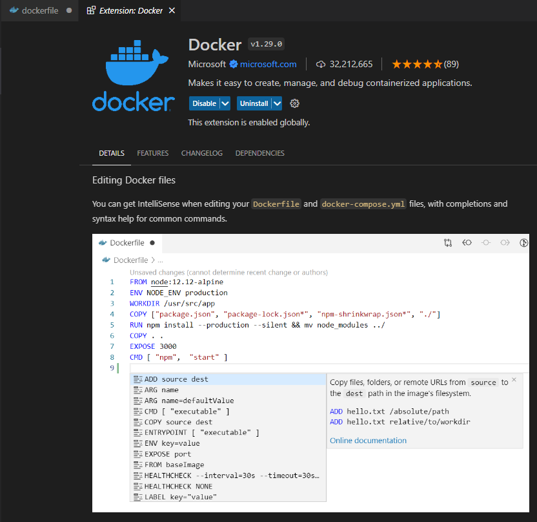Select LABEL key="value" suggestion

[x=228, y=497]
